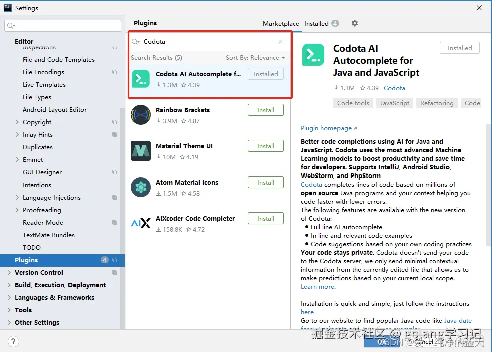Expand the Proofreading tree node
Image resolution: width=492 pixels, height=352 pixels.
pos(17,210)
